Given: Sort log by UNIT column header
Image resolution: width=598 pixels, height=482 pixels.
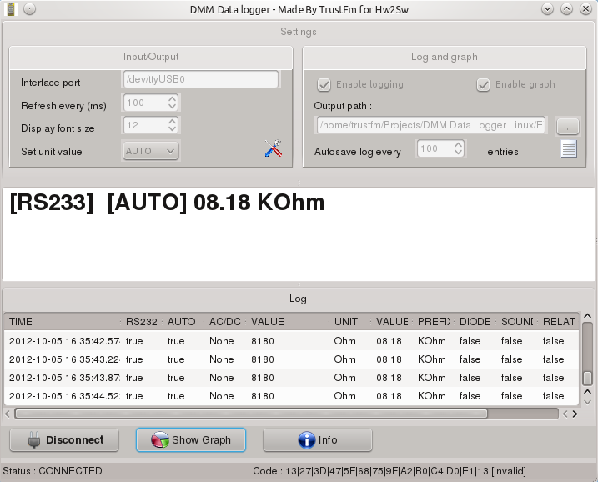Looking at the screenshot, I should click(x=350, y=321).
